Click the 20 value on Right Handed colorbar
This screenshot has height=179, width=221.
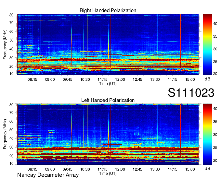point(215,74)
